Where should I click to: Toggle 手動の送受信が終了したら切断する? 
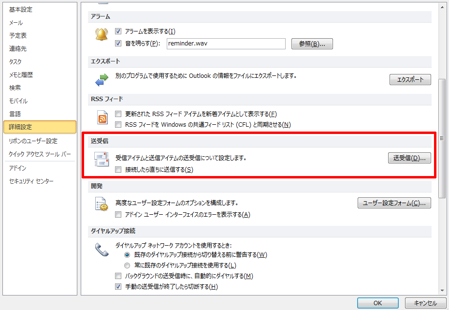point(118,286)
